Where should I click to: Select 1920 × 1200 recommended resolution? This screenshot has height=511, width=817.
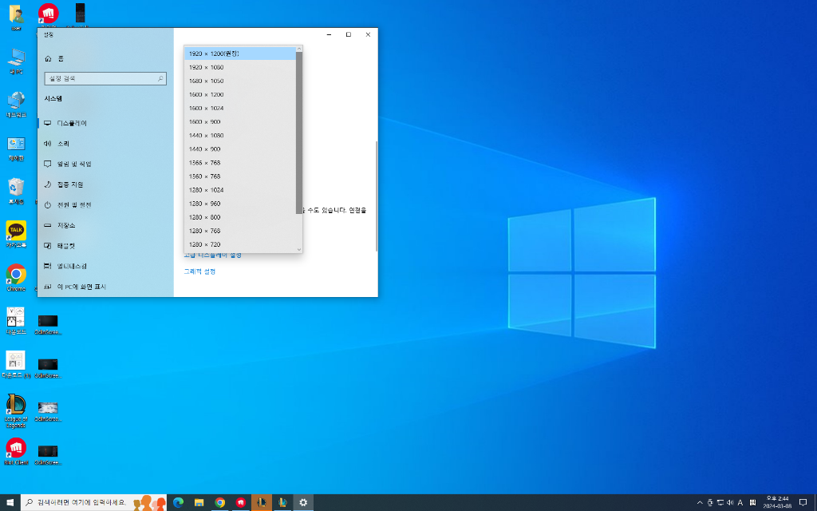coord(214,53)
